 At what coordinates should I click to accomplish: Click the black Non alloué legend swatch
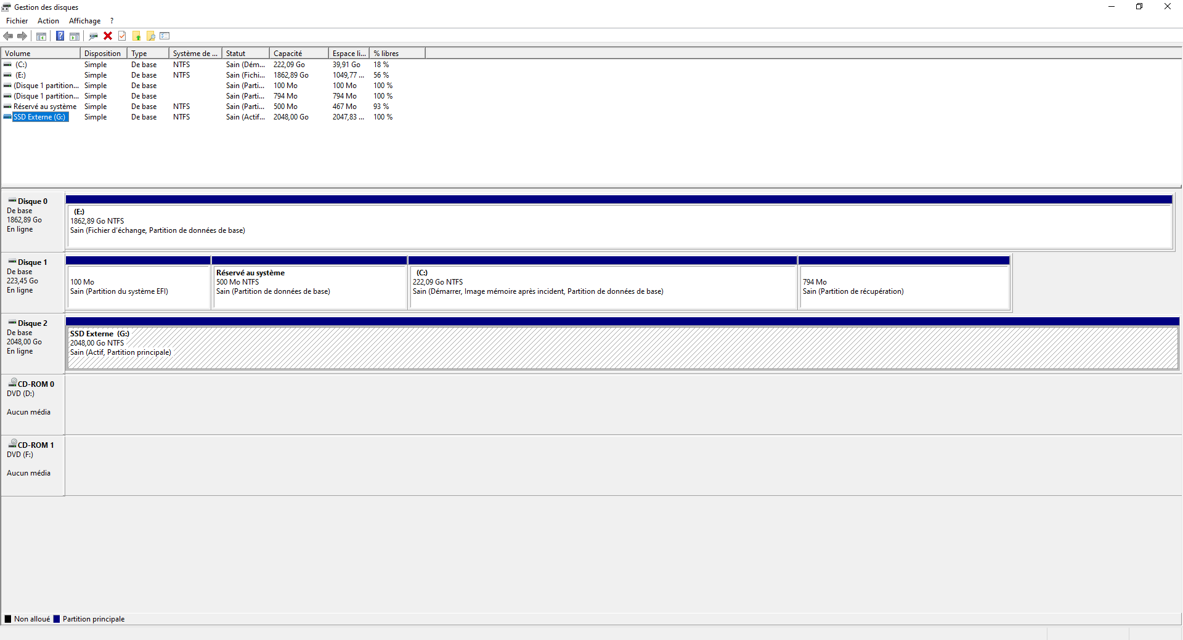click(8, 619)
